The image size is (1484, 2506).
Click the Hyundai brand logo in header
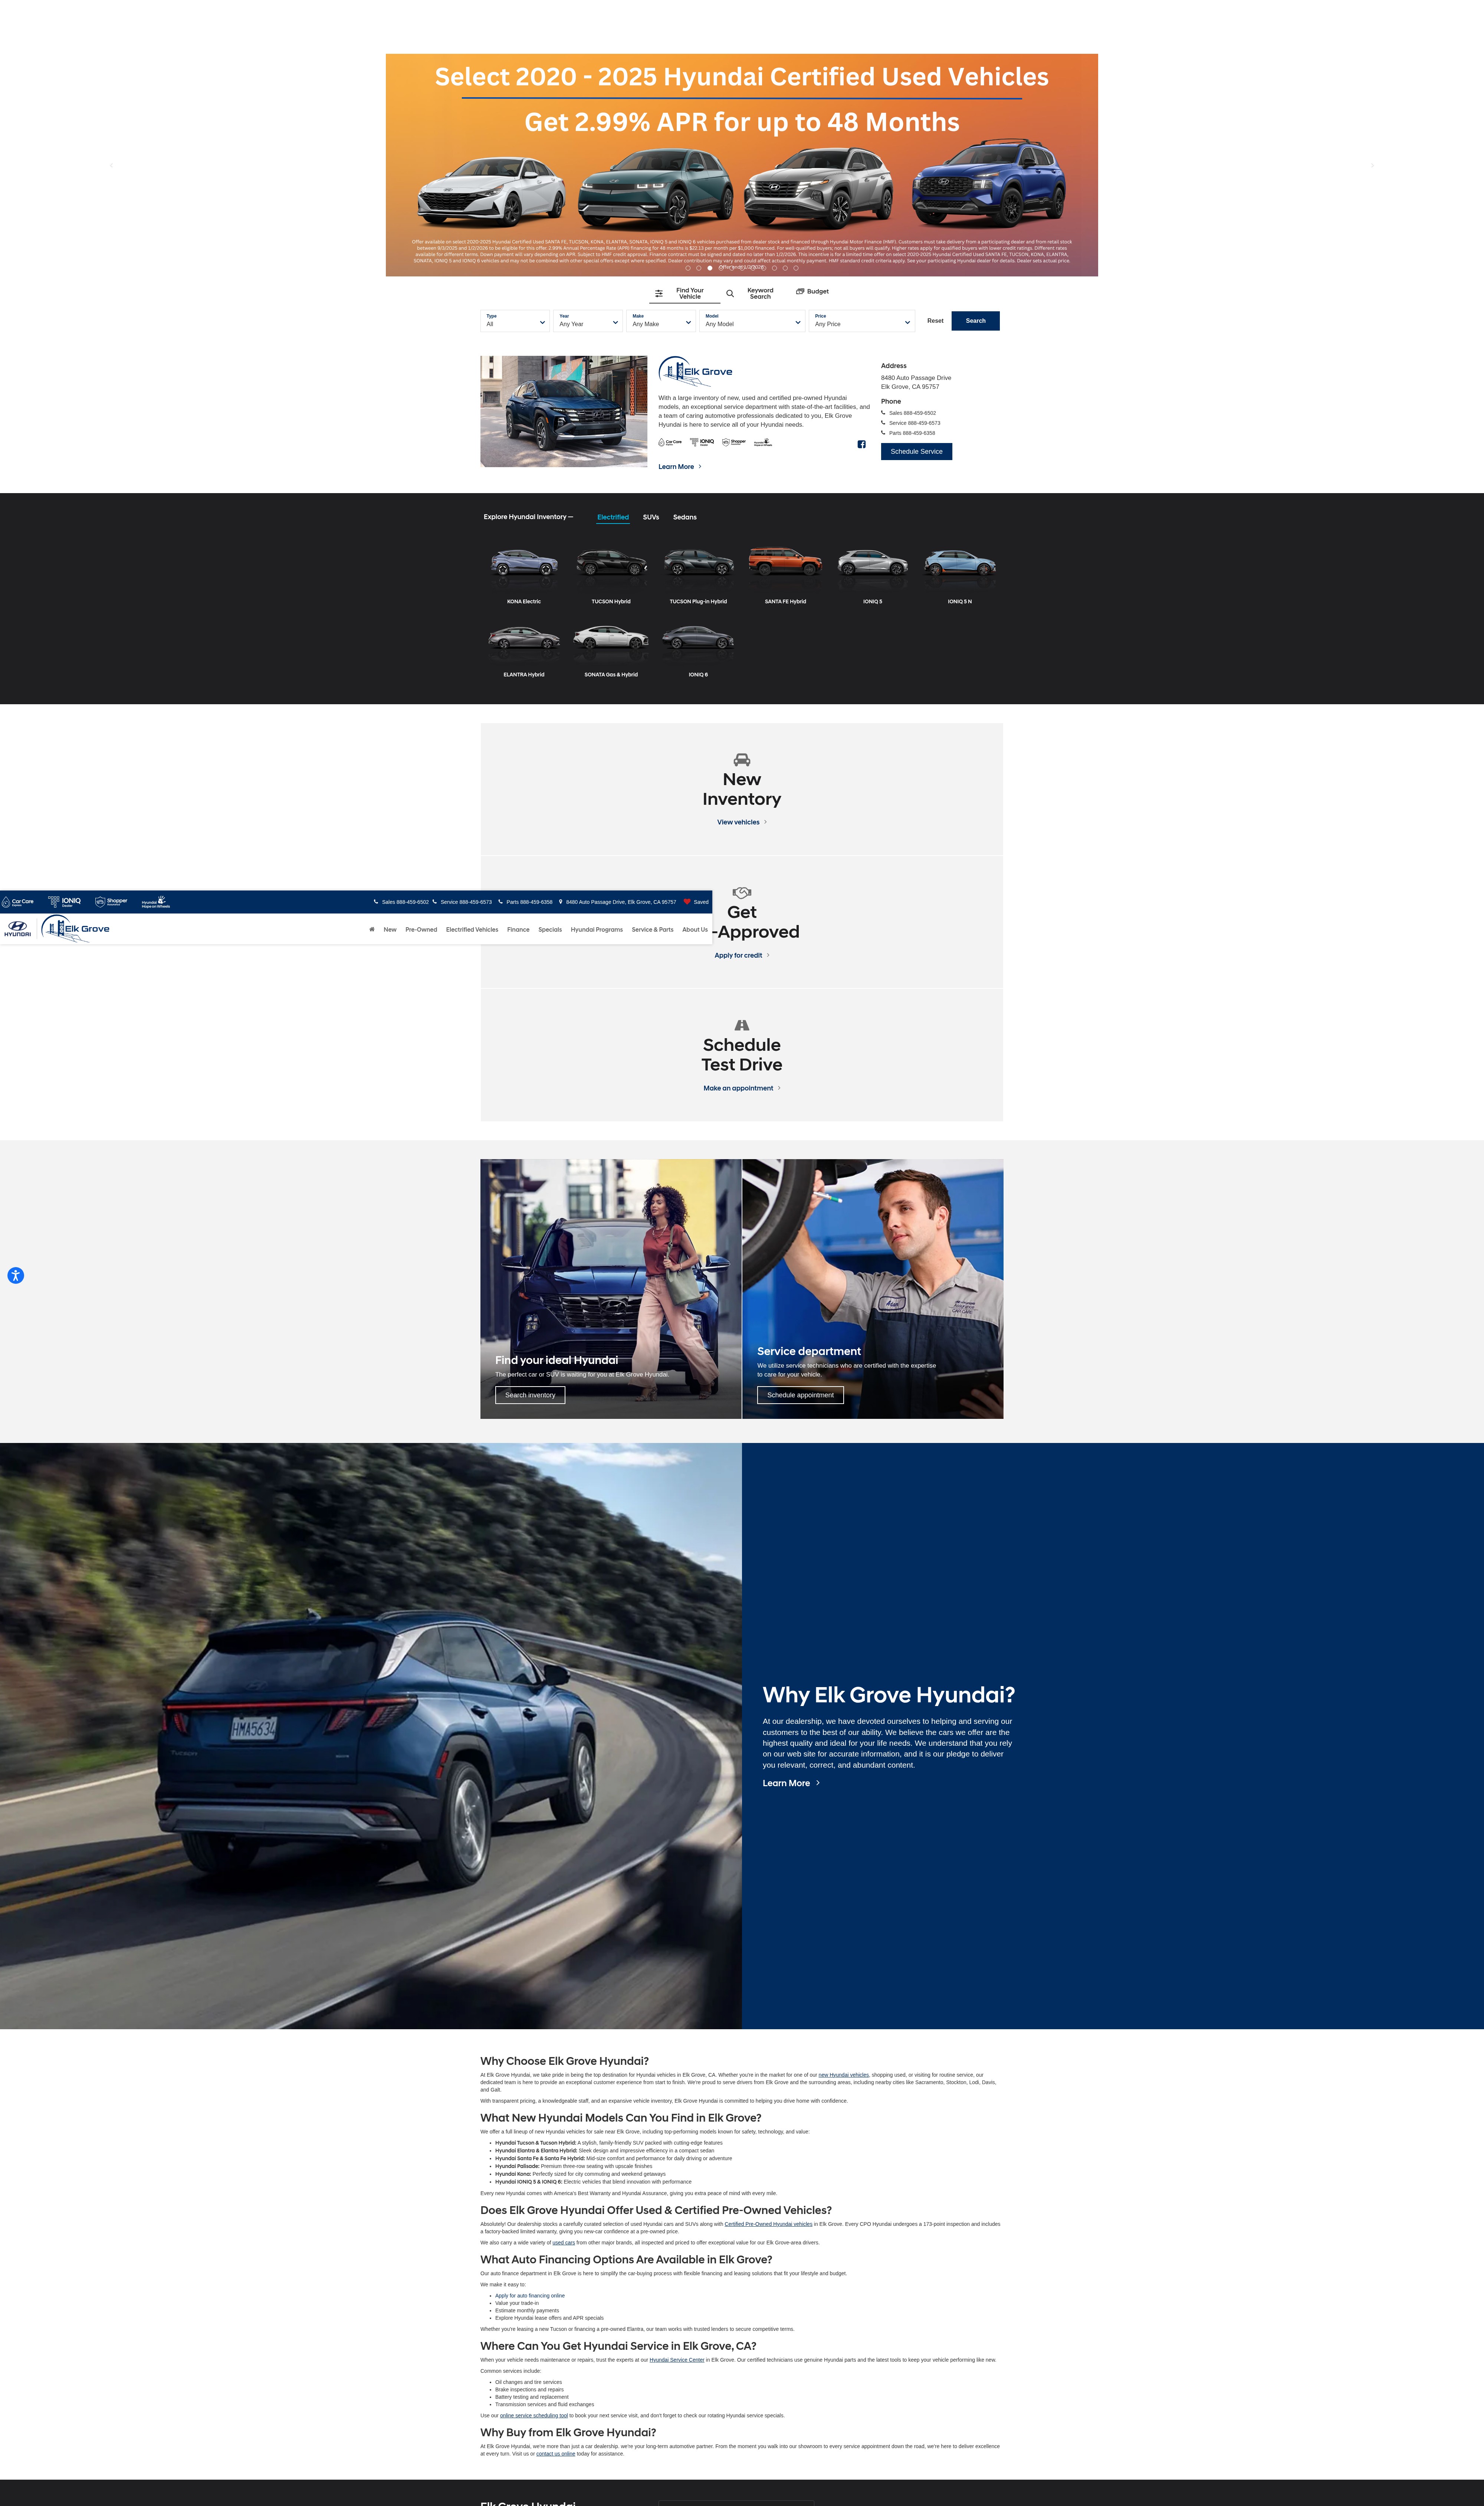point(17,929)
